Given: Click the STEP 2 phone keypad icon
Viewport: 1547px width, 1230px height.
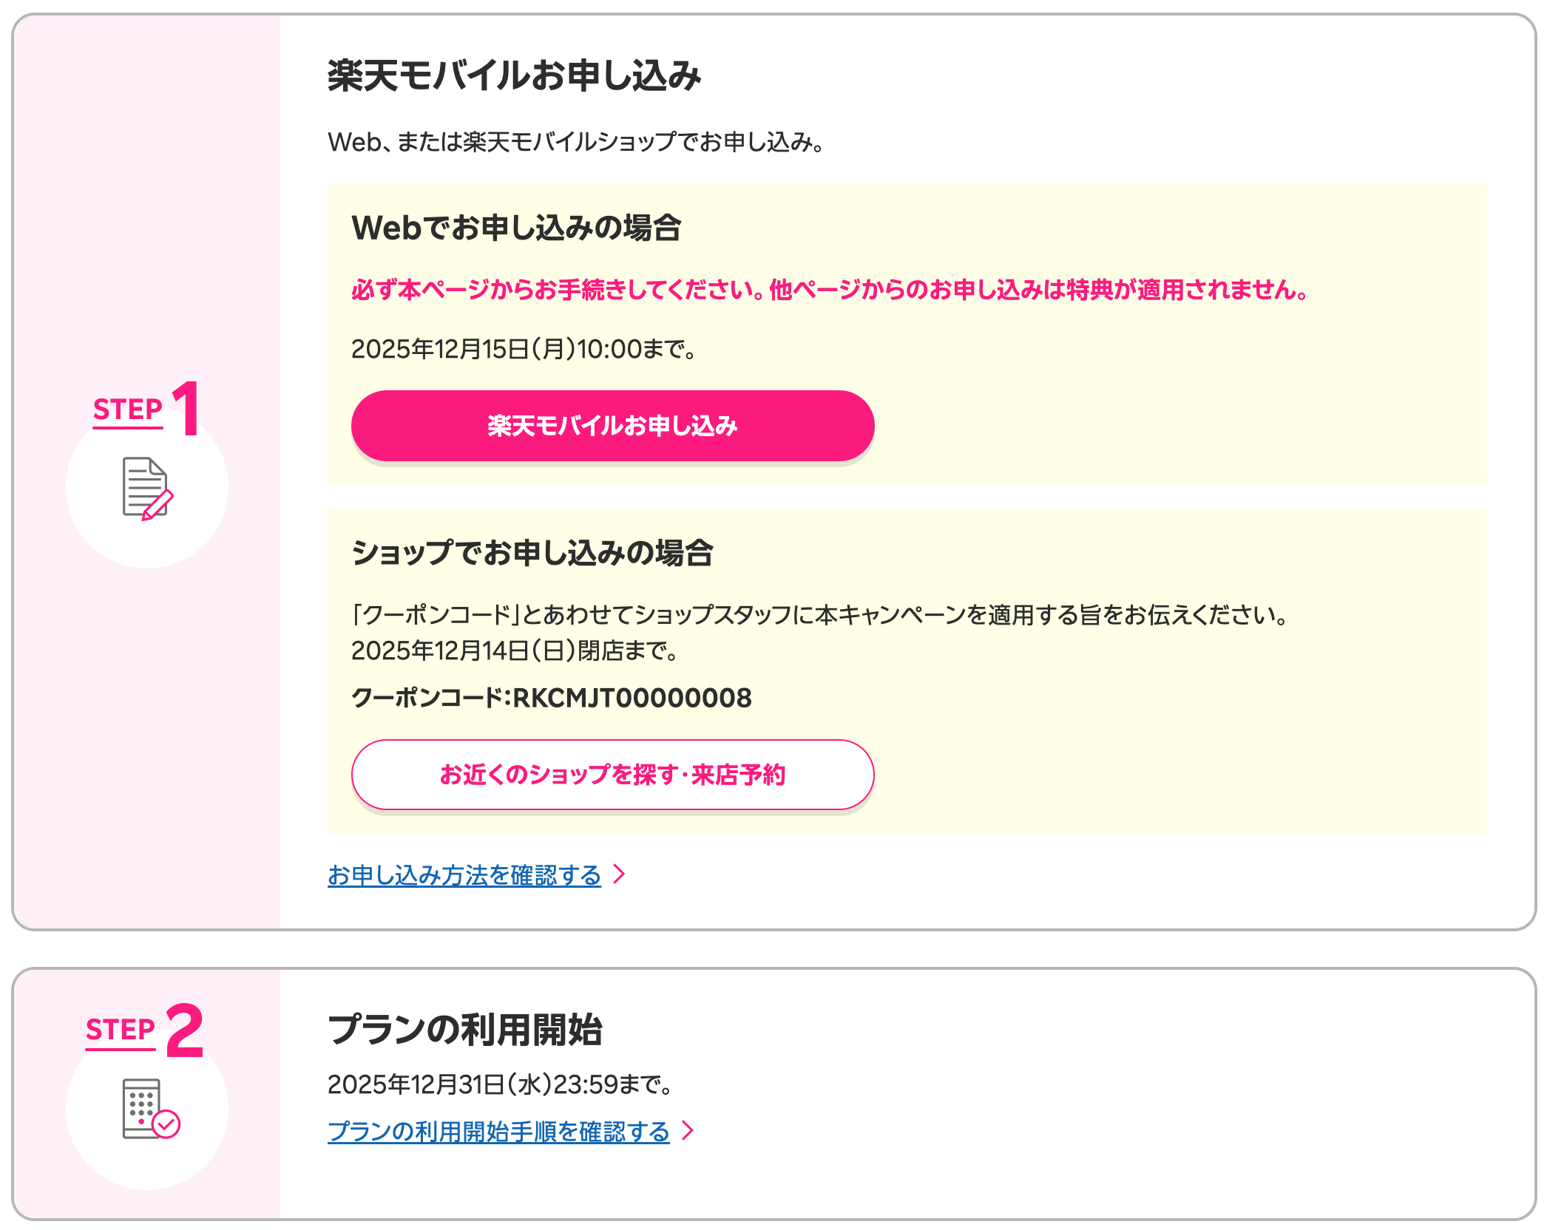Looking at the screenshot, I should coord(141,1107).
